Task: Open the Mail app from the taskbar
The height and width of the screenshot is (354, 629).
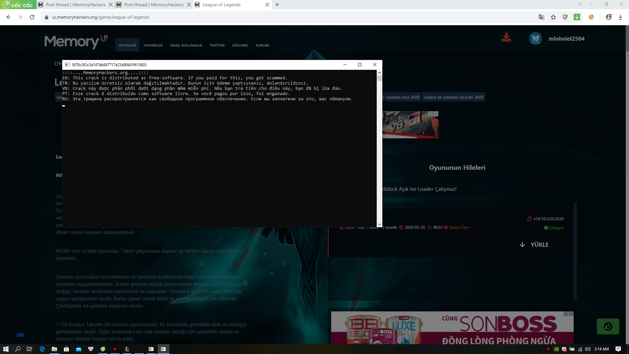Action: click(x=79, y=349)
